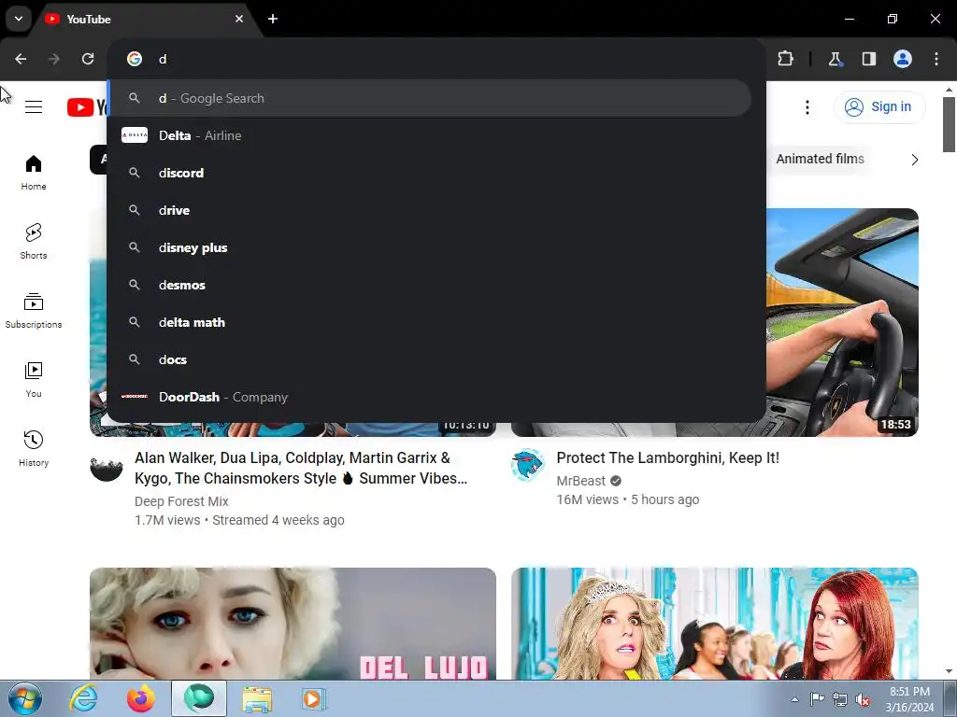Go to YouTube Home sidebar item

pyautogui.click(x=34, y=173)
